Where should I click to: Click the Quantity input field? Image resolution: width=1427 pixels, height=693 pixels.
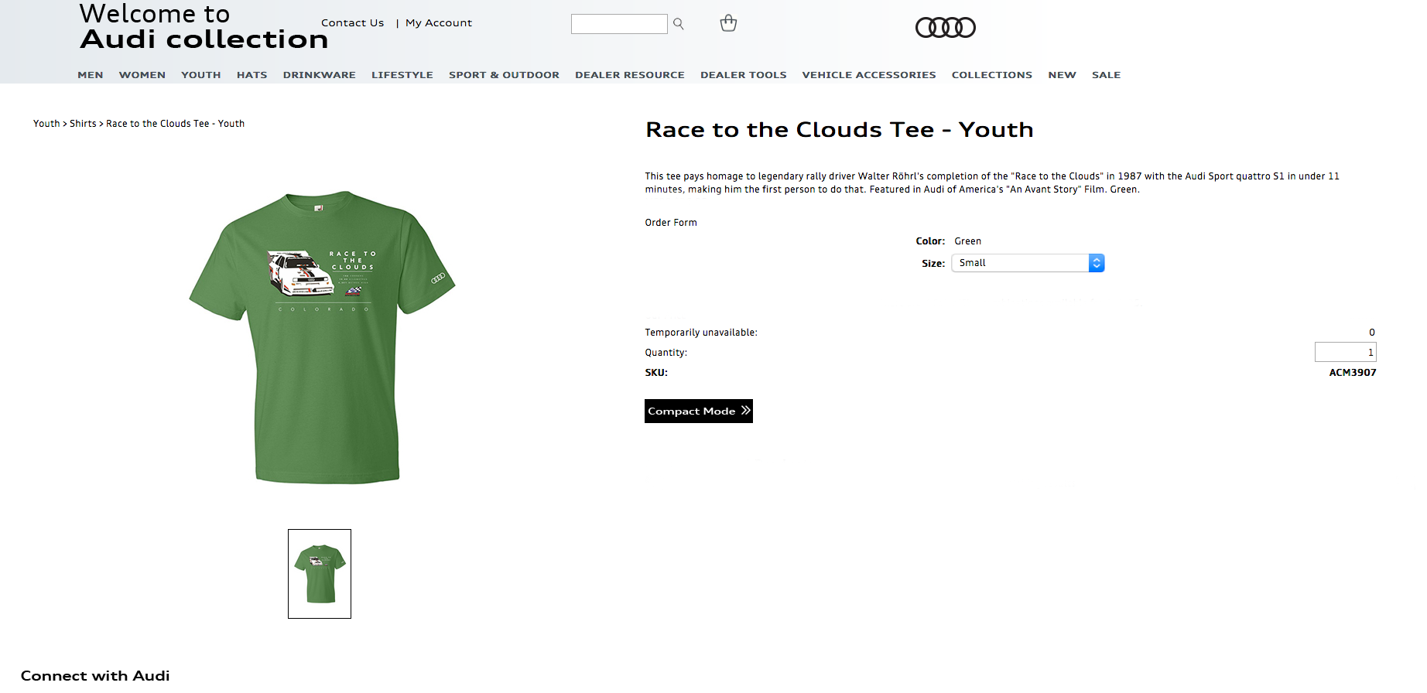[x=1346, y=352]
